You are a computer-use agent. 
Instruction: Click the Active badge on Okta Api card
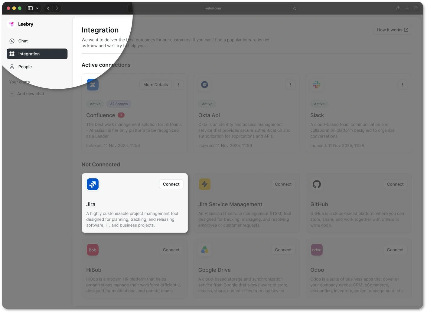pos(207,104)
